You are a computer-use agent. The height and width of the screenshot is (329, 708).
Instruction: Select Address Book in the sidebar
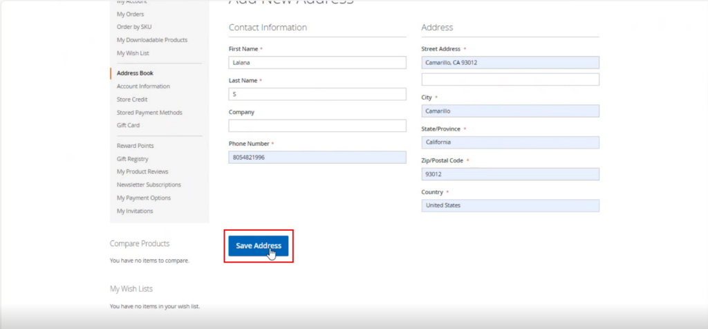point(135,73)
